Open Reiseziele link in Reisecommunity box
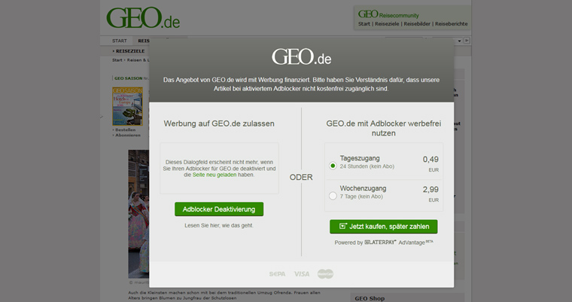Image resolution: width=572 pixels, height=302 pixels. pos(387,24)
